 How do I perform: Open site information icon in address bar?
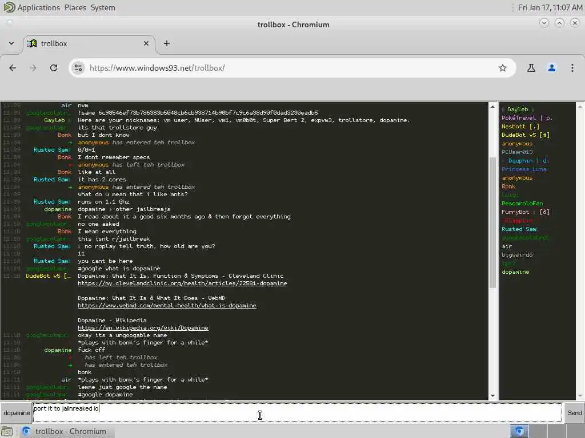click(78, 68)
